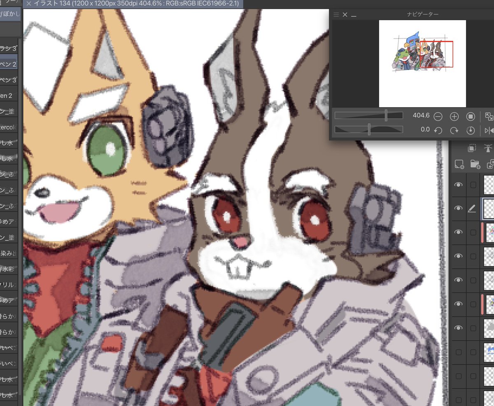Click the Navigator 100% zoom square icon
This screenshot has width=494, height=406.
pyautogui.click(x=471, y=117)
